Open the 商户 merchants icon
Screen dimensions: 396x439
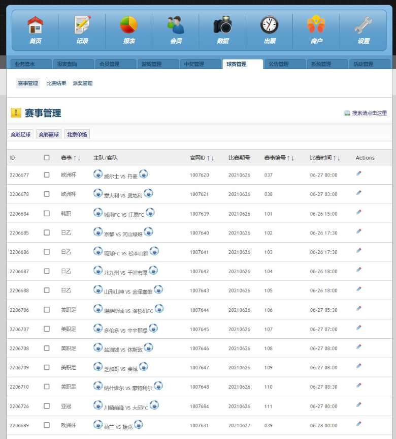click(x=316, y=24)
